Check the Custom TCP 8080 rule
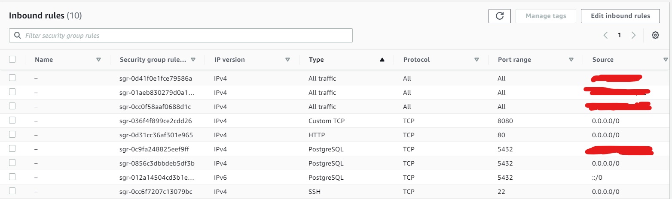 pos(12,120)
